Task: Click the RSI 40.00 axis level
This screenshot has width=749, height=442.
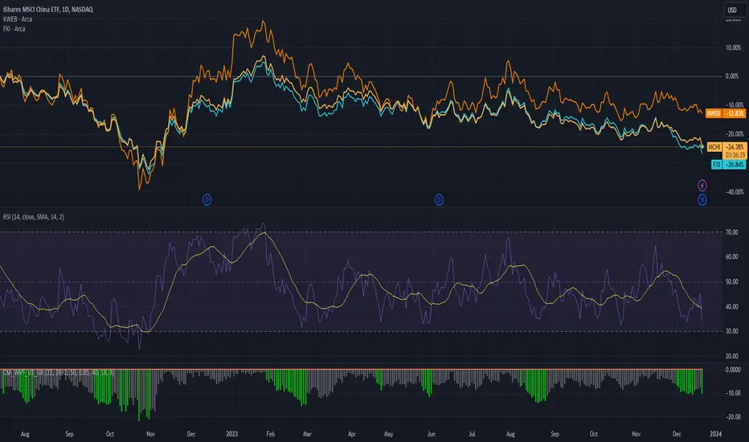Action: coord(732,307)
